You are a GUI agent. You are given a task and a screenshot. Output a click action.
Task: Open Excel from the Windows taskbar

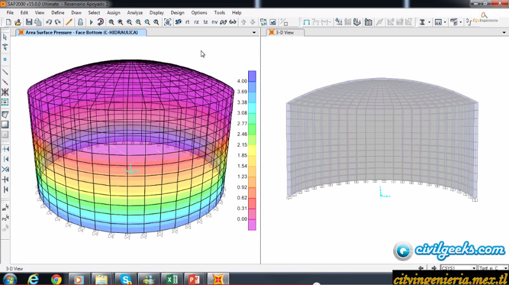pos(171,279)
